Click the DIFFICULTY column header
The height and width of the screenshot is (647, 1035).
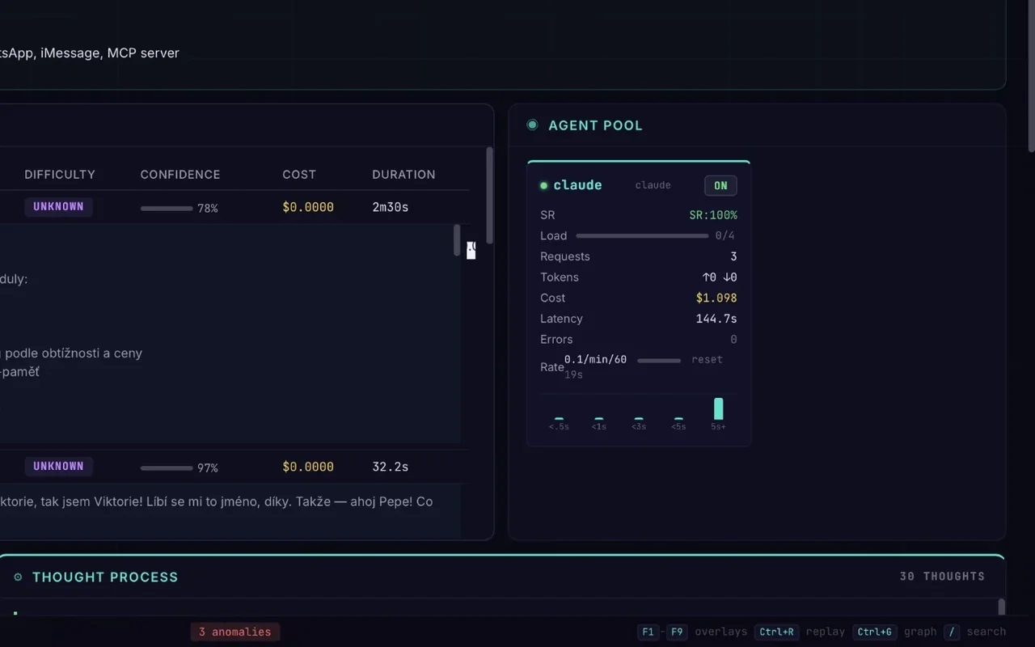coord(60,175)
